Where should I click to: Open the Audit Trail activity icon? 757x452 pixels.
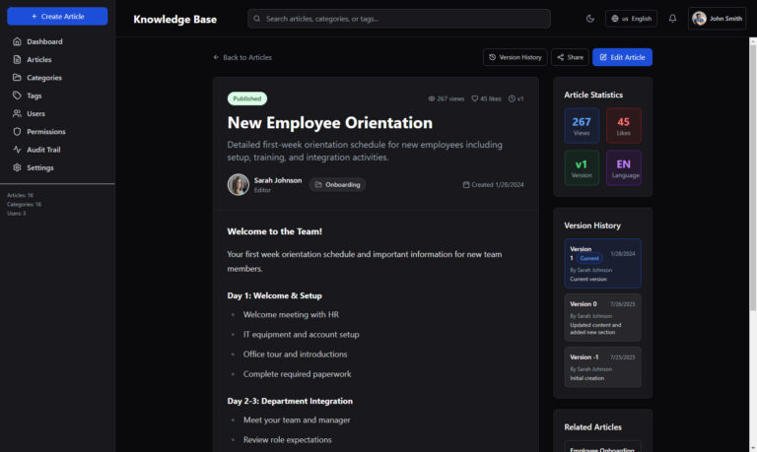(x=17, y=150)
